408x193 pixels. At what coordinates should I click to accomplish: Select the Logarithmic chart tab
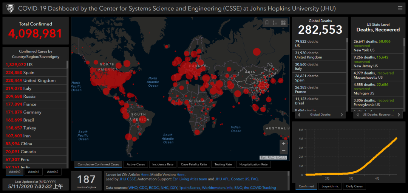[330, 186]
